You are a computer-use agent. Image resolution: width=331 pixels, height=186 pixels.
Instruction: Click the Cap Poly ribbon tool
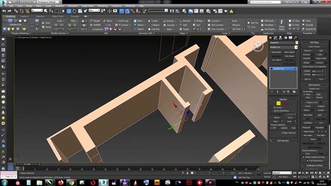[154, 29]
